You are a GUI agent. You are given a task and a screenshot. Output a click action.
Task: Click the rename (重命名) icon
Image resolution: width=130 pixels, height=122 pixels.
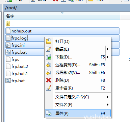(x=49, y=88)
